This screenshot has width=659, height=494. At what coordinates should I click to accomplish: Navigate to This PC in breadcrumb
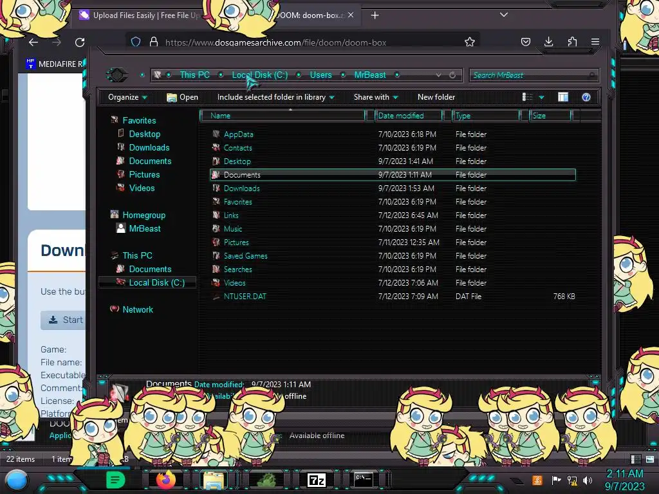pos(194,75)
